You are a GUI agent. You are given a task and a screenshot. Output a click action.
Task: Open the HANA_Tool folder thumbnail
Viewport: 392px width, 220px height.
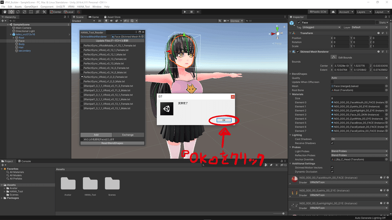click(90, 184)
